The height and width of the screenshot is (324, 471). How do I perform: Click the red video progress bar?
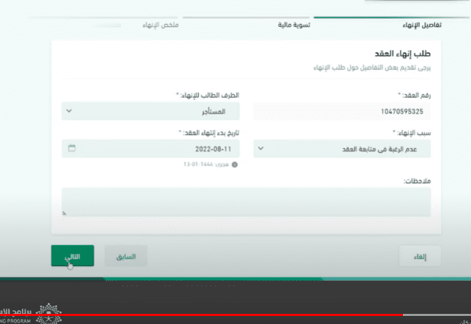click(x=201, y=315)
